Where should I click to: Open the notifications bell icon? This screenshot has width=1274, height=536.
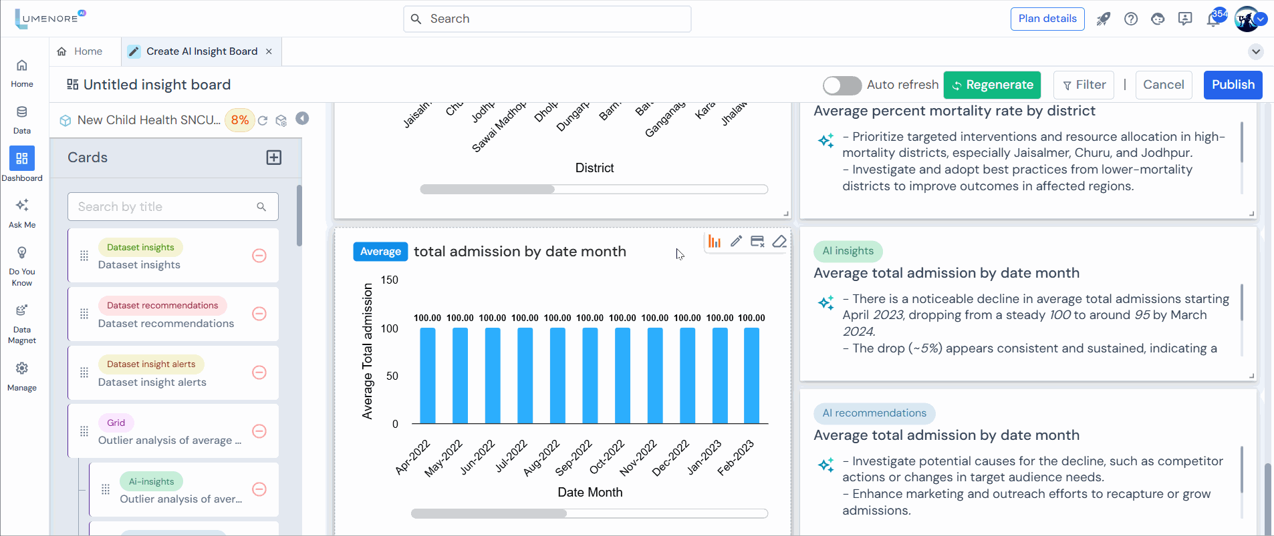point(1213,19)
